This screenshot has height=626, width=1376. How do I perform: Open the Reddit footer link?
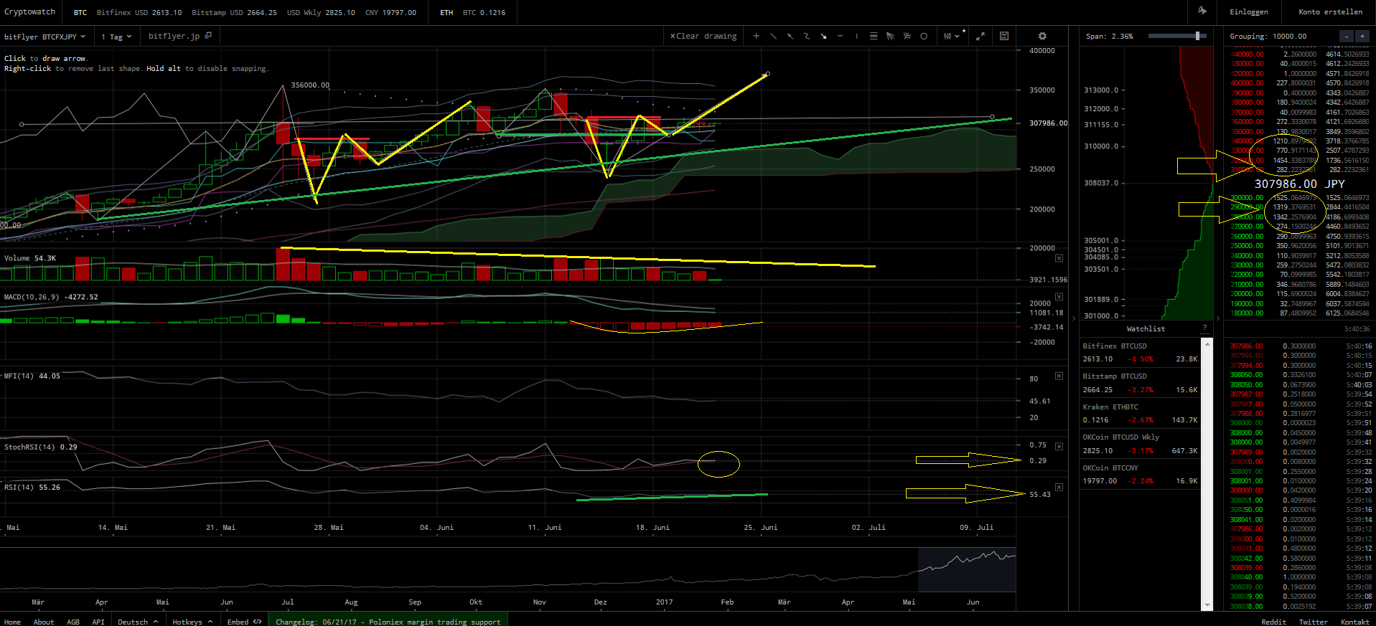point(1273,622)
